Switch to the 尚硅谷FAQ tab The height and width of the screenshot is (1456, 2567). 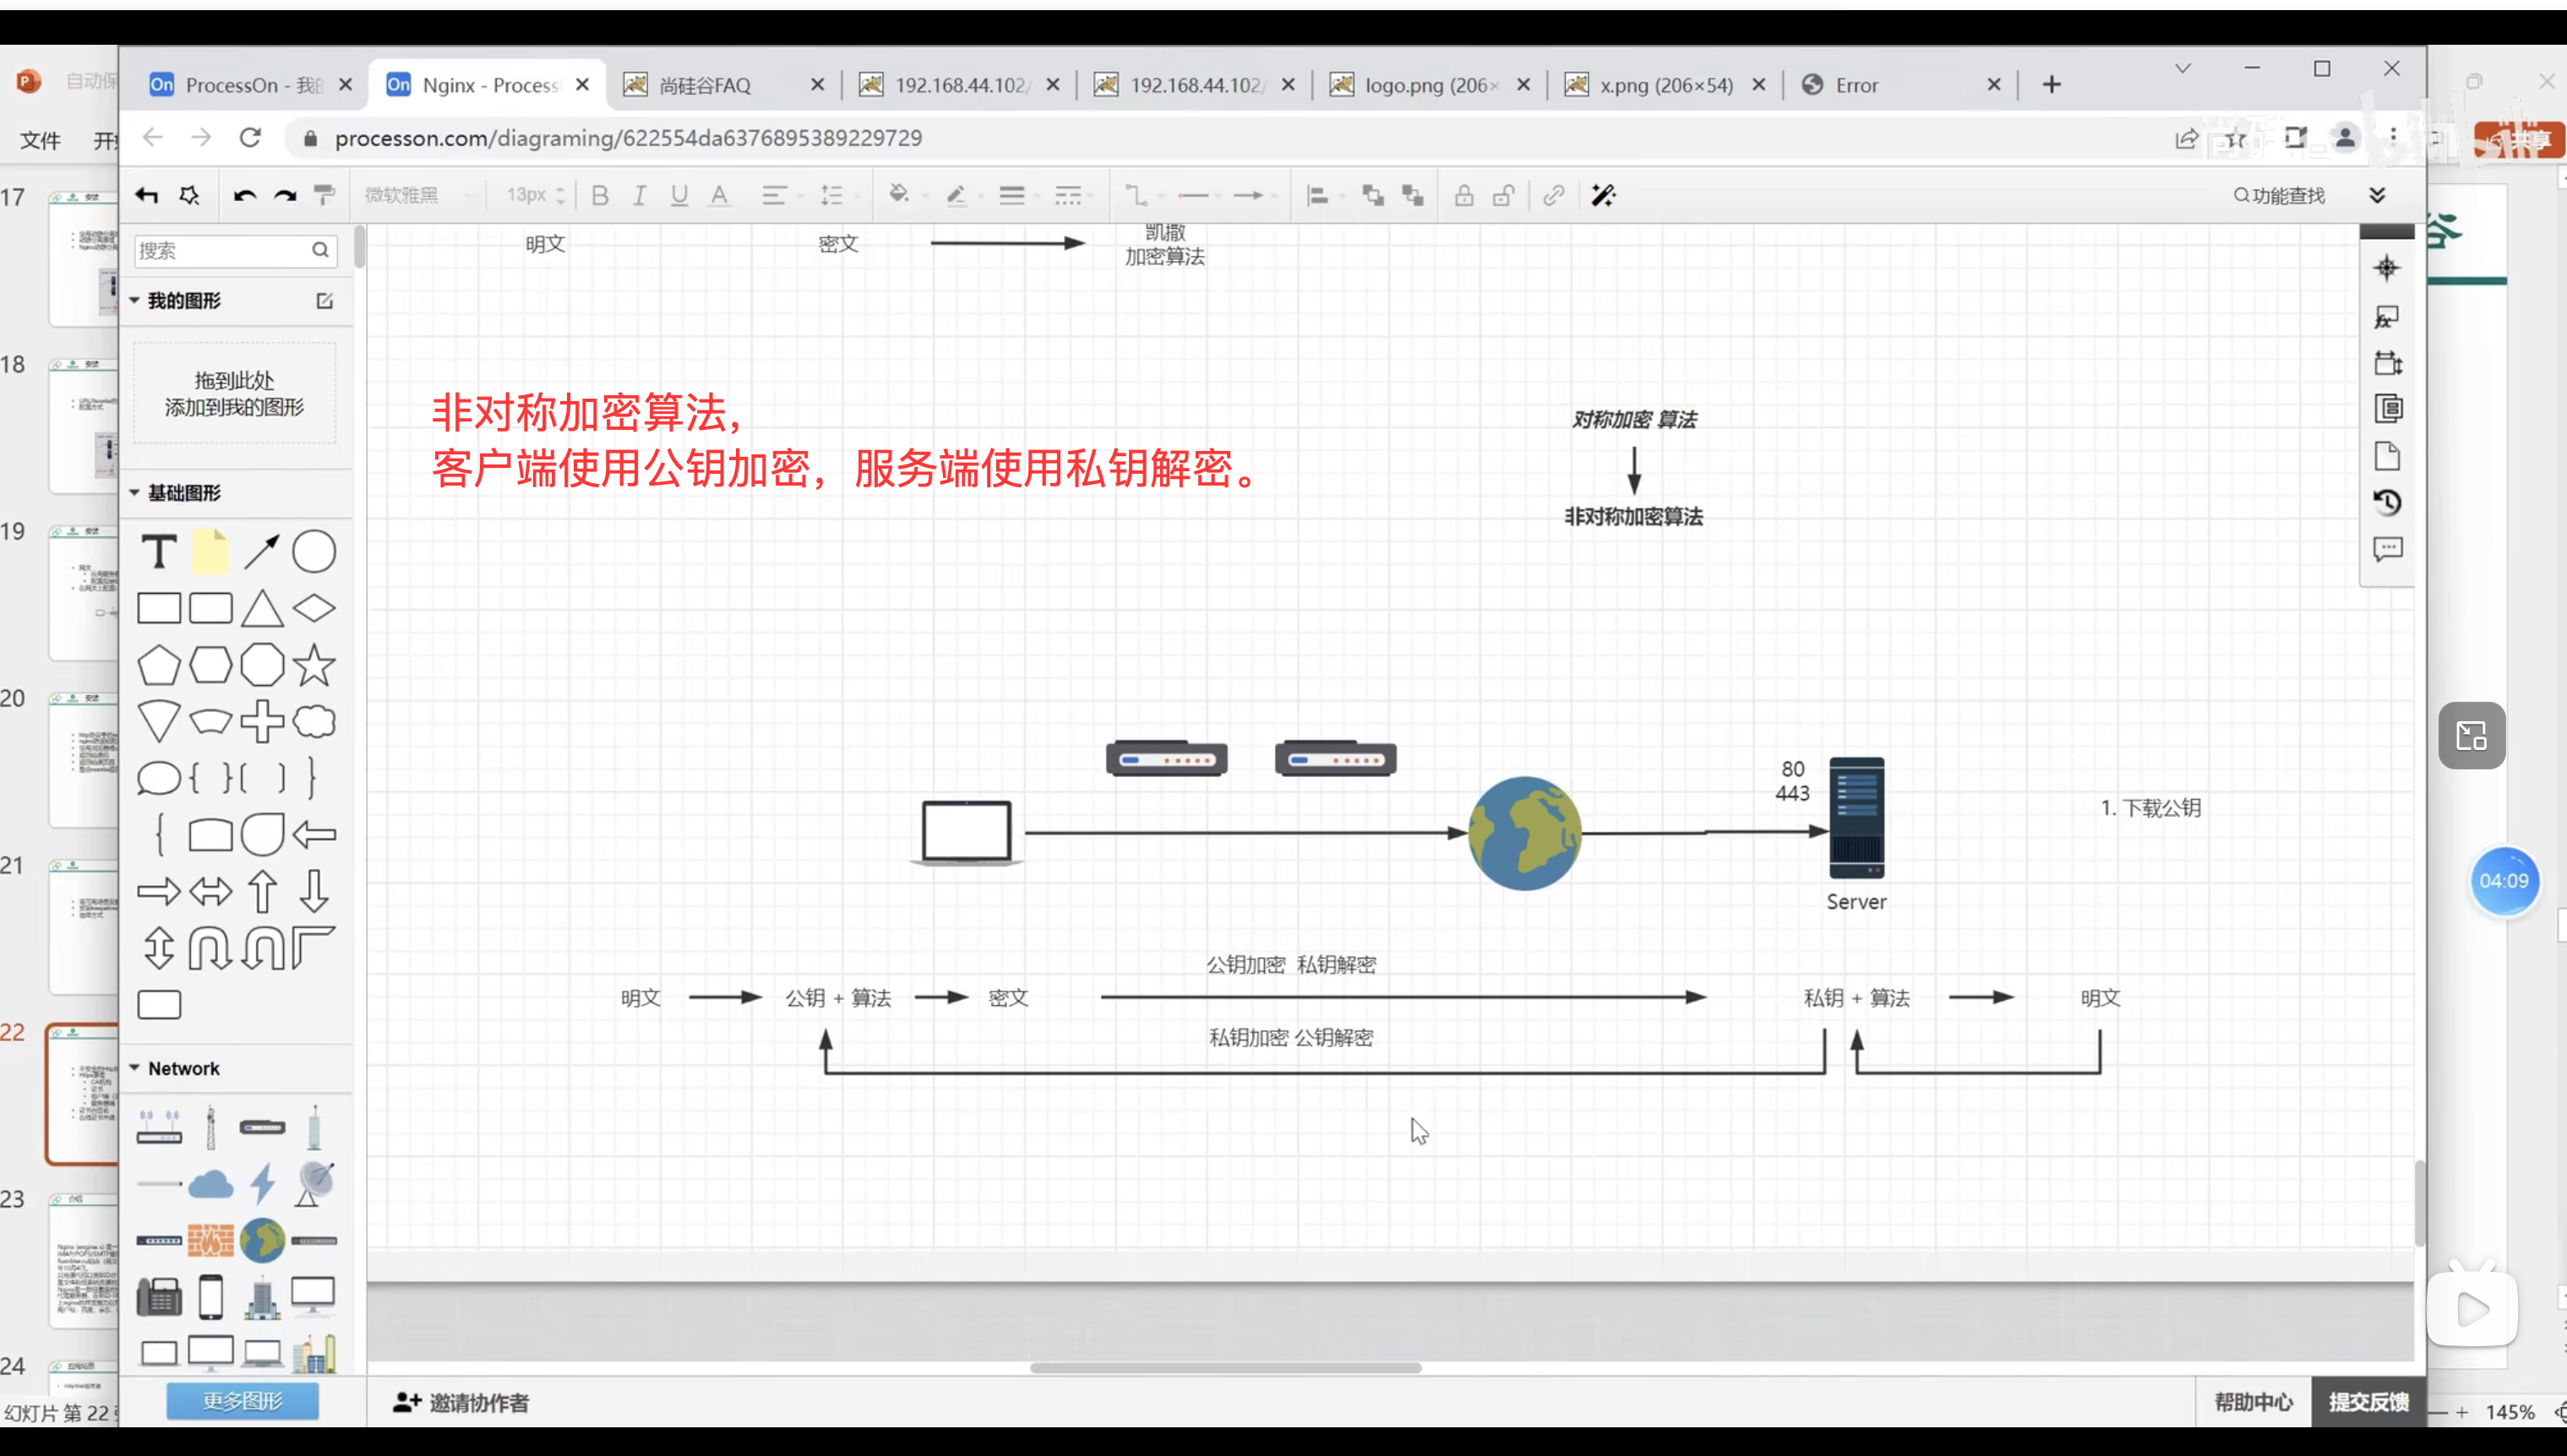click(x=704, y=85)
